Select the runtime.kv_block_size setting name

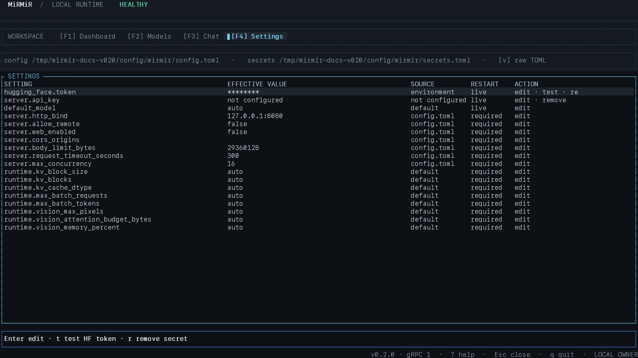click(x=46, y=171)
